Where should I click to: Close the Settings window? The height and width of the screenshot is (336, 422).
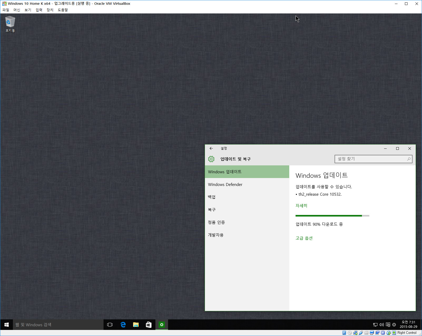(410, 148)
